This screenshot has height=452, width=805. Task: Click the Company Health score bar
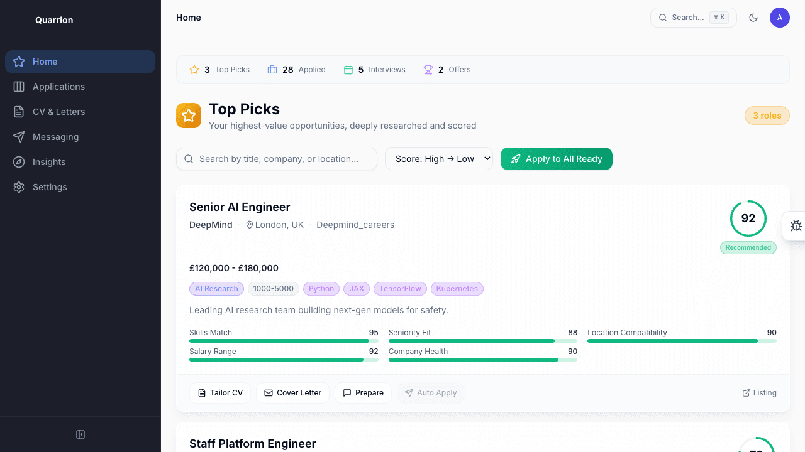coord(483,360)
